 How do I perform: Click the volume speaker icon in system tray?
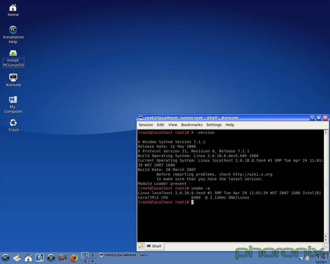(301, 258)
